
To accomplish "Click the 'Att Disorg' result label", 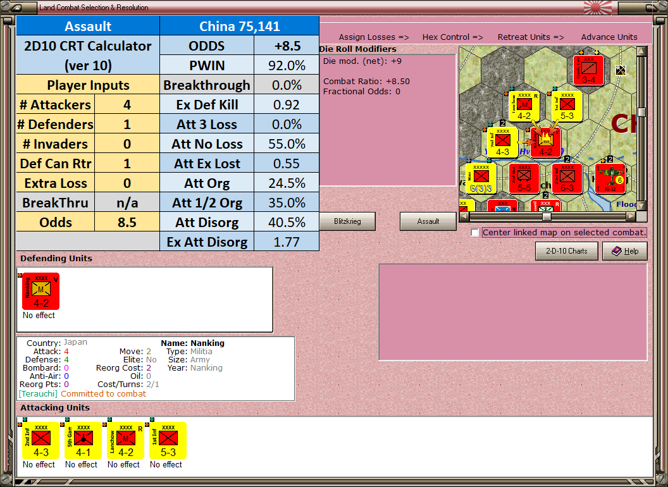I will 207,223.
